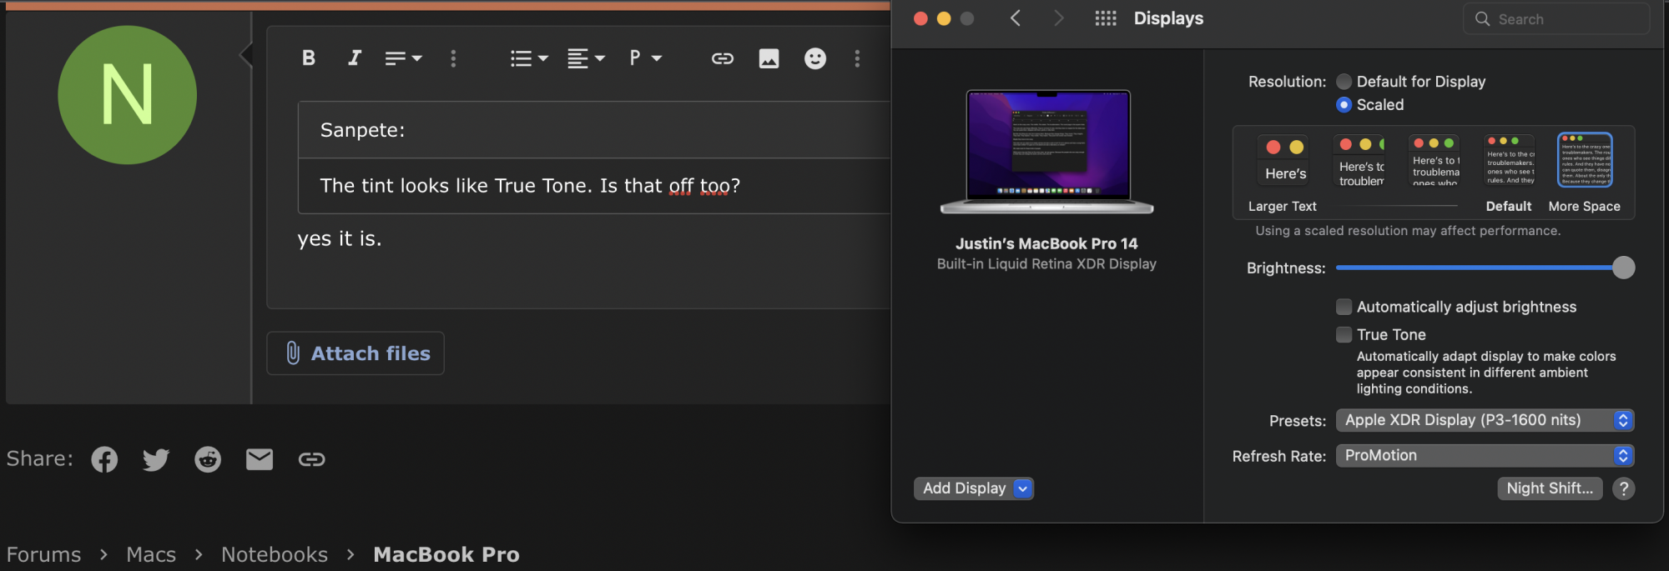
Task: Copy the thread link from share row
Action: (x=311, y=459)
